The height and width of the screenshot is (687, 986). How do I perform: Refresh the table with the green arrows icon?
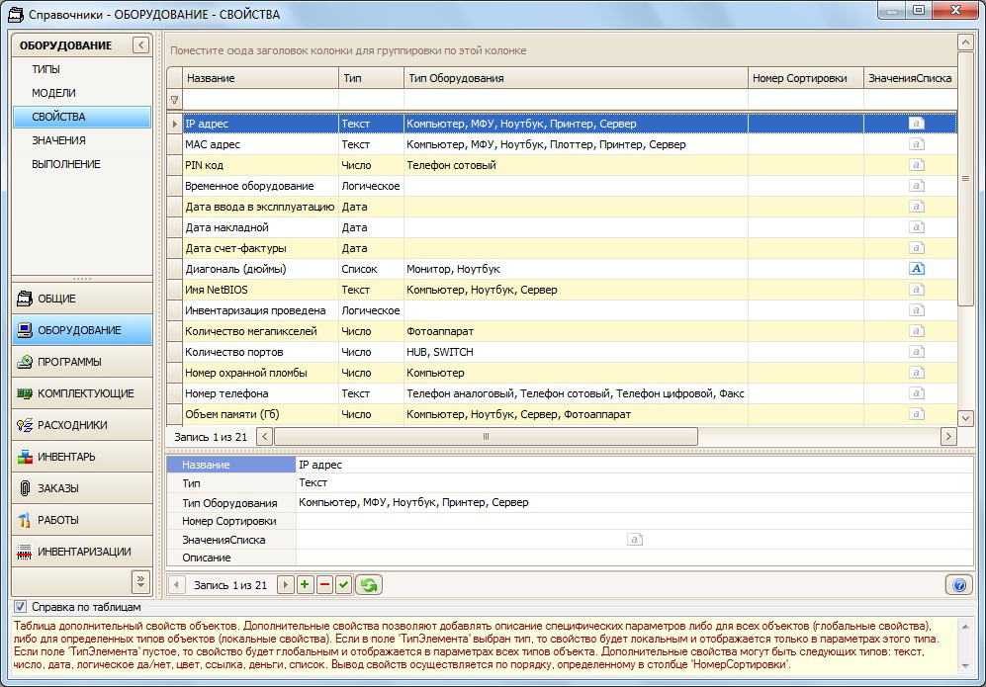369,585
